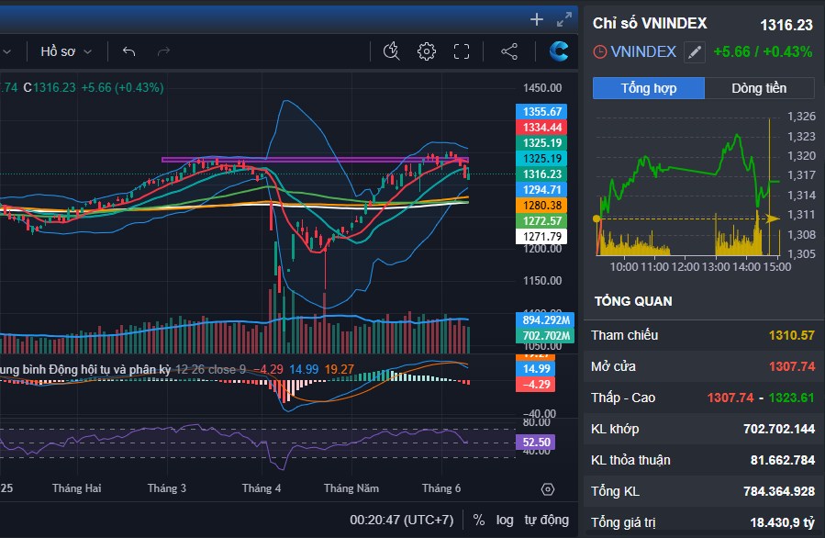This screenshot has height=538, width=825.
Task: Click the +5.66 / +0.43% change text
Action: 763,51
